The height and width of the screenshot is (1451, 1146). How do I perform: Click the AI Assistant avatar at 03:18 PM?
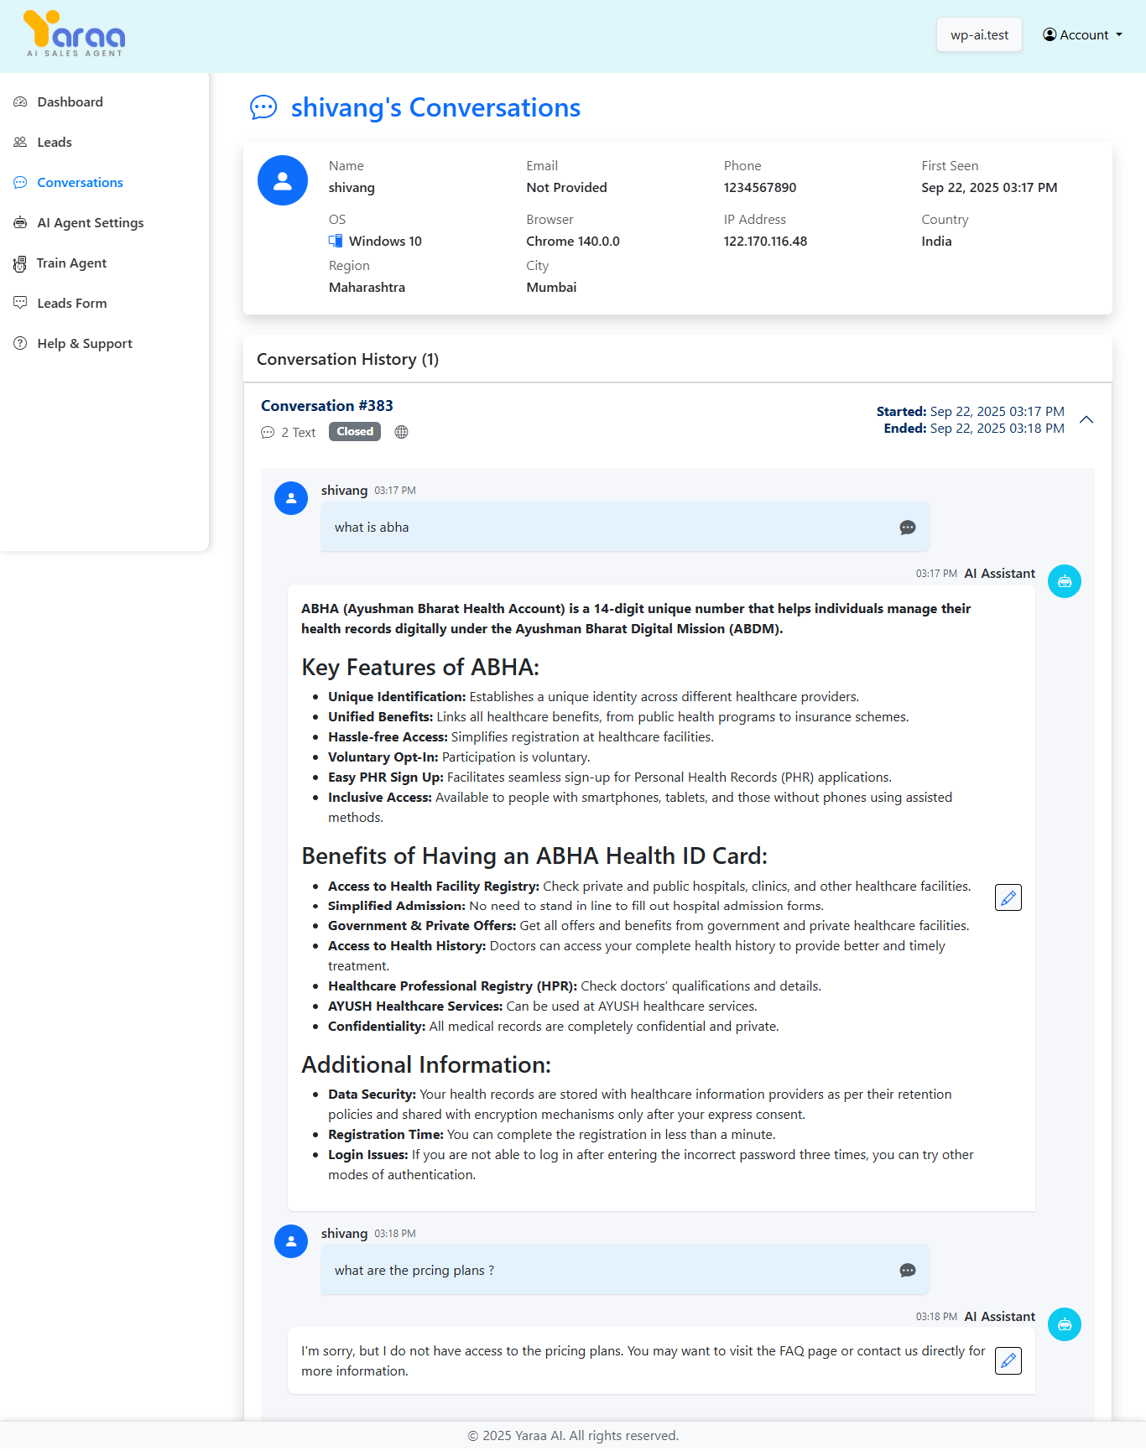point(1065,1324)
